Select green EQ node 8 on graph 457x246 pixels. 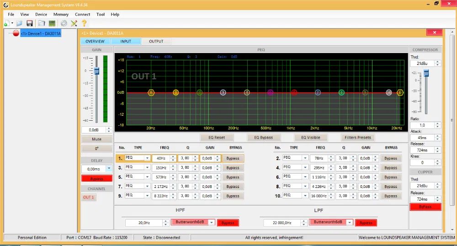click(x=341, y=92)
